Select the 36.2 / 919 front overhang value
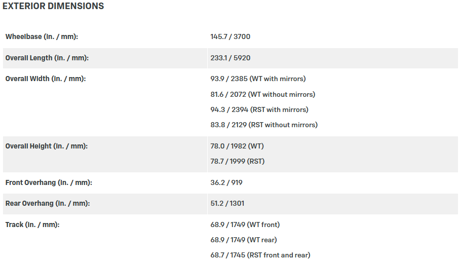Image resolution: width=461 pixels, height=261 pixels. 226,183
